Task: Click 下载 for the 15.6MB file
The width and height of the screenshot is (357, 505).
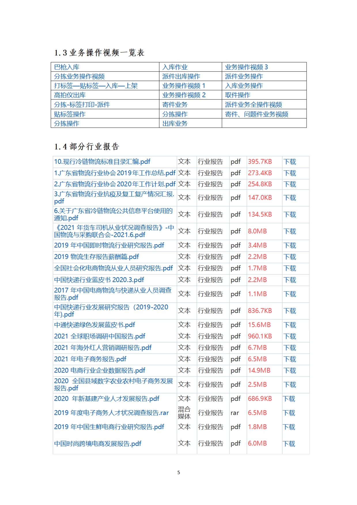Action: click(x=290, y=325)
